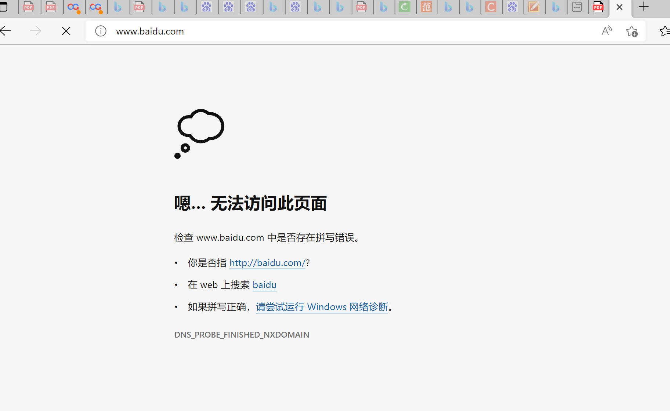Select the active red PDF tab
670x411 pixels.
598,7
